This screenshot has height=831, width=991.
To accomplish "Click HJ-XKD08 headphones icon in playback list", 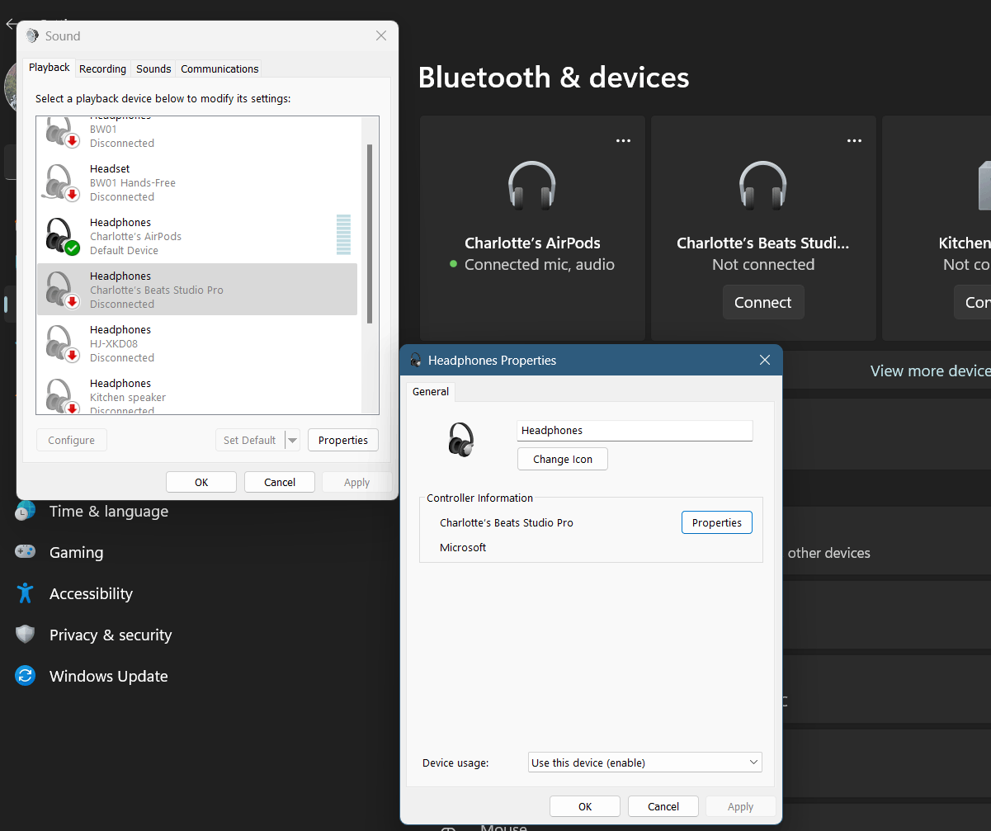I will [x=61, y=344].
